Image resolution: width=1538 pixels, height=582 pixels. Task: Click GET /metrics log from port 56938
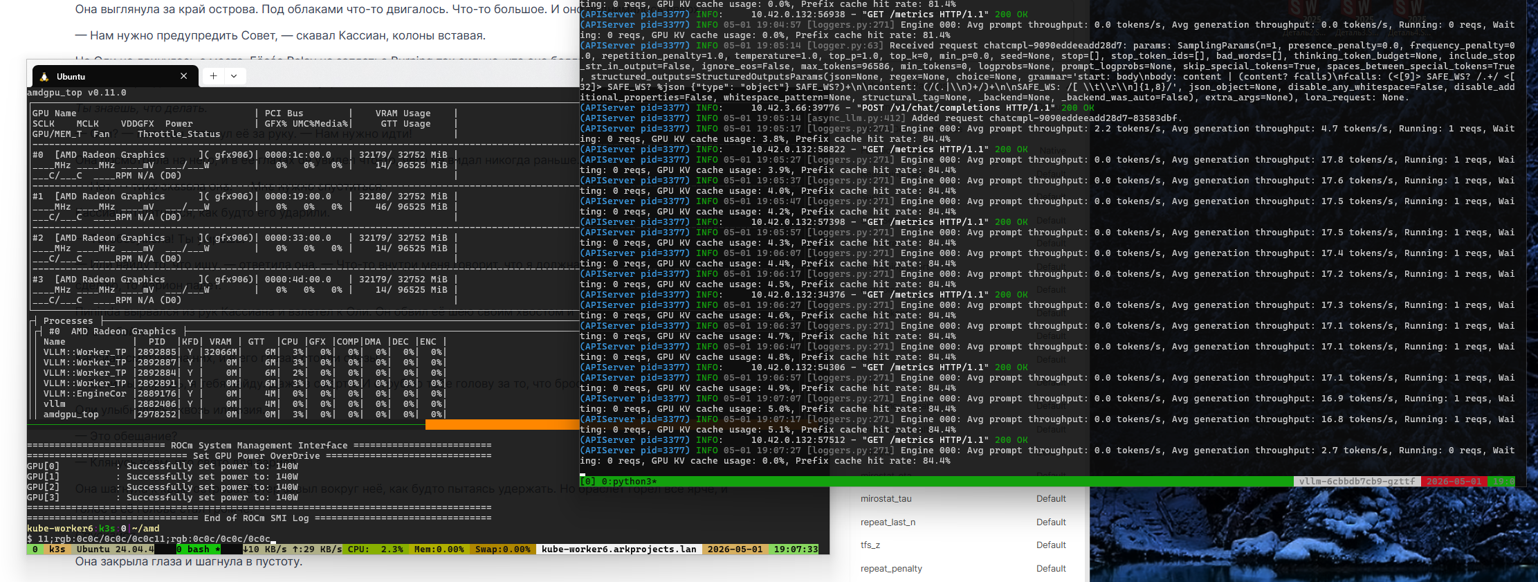(804, 15)
